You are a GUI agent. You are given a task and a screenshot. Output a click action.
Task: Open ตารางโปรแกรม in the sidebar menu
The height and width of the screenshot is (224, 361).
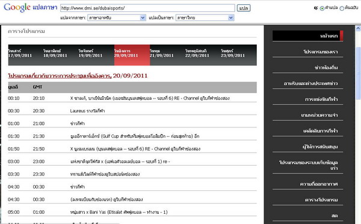[321, 200]
